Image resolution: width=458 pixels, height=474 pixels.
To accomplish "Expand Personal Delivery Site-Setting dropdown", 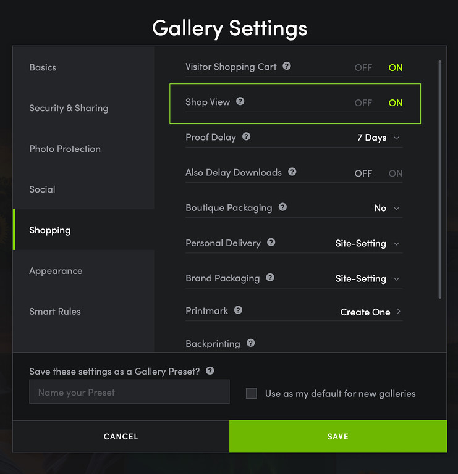I will [x=368, y=244].
